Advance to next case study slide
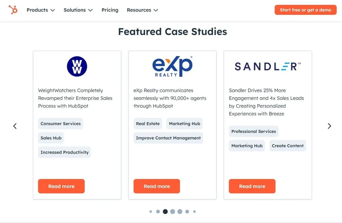Screen dimensions: 342x223 click(x=329, y=126)
